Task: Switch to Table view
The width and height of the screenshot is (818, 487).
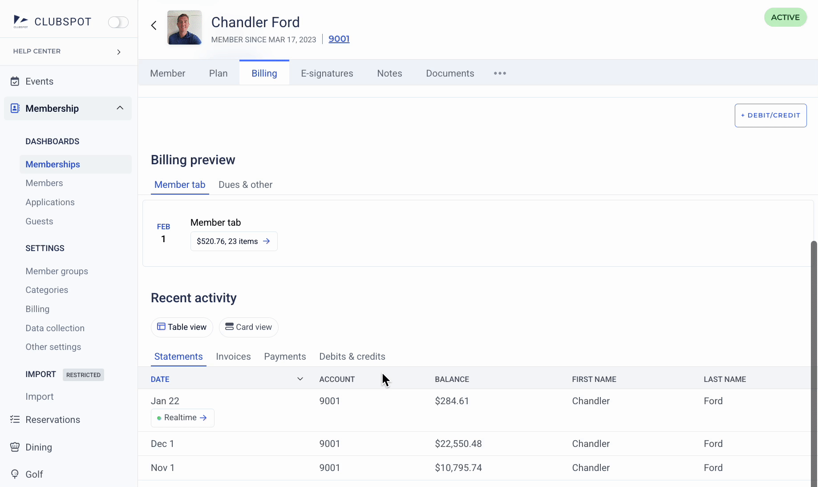Action: pyautogui.click(x=182, y=327)
